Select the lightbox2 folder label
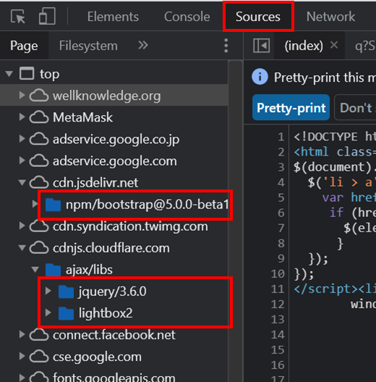The image size is (376, 382). [x=106, y=313]
